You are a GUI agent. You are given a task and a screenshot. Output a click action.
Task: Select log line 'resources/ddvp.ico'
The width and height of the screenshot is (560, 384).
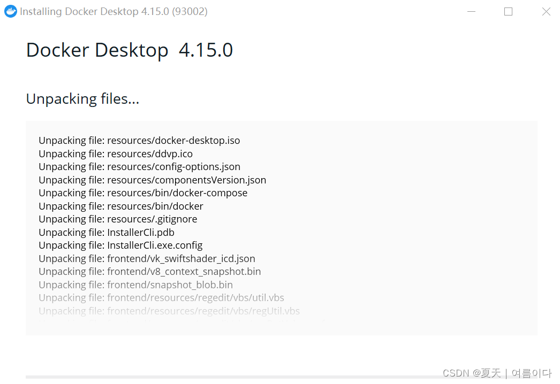(x=116, y=154)
